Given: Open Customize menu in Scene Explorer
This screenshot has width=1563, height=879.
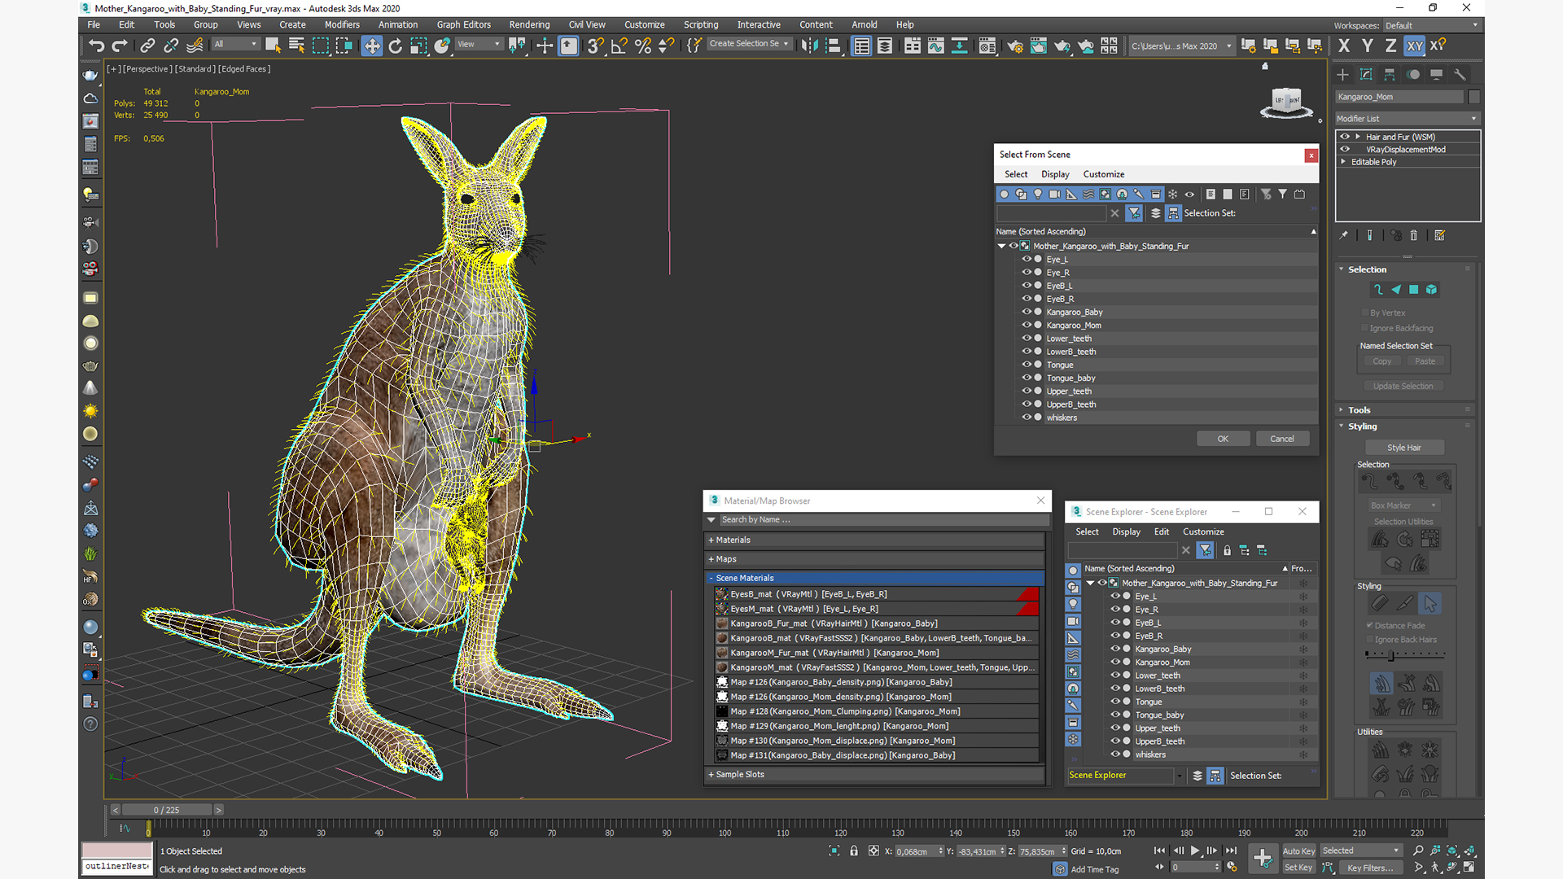Looking at the screenshot, I should (x=1203, y=531).
